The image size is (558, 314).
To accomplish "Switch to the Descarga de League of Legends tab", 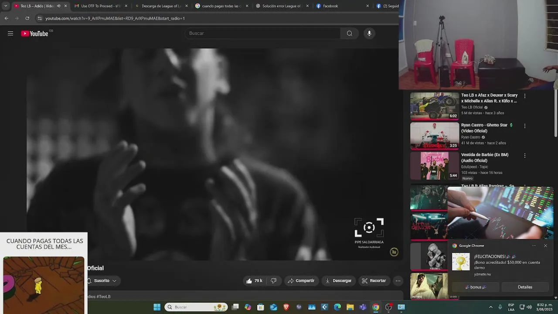I will click(160, 6).
